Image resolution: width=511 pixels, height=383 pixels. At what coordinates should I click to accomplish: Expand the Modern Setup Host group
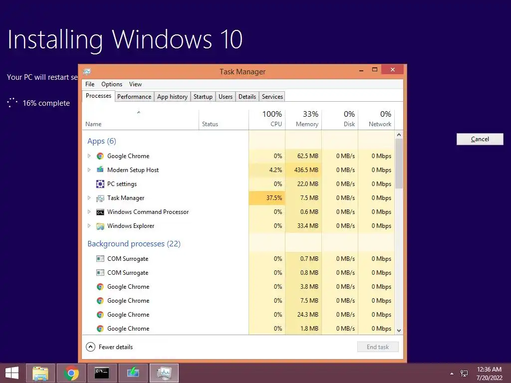[x=89, y=170]
